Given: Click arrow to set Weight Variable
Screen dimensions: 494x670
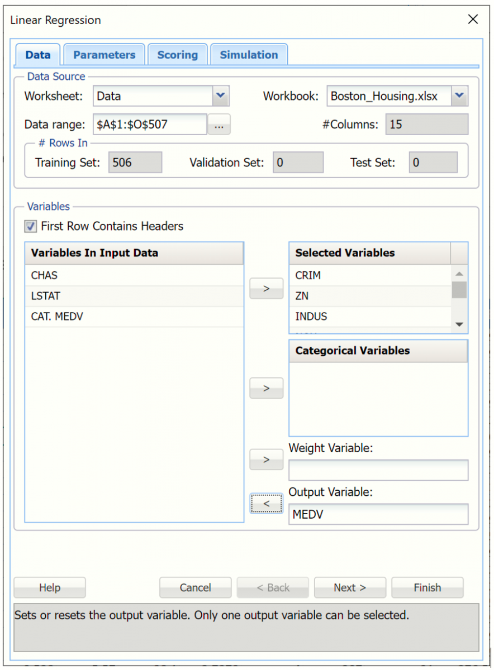Looking at the screenshot, I should click(x=266, y=460).
